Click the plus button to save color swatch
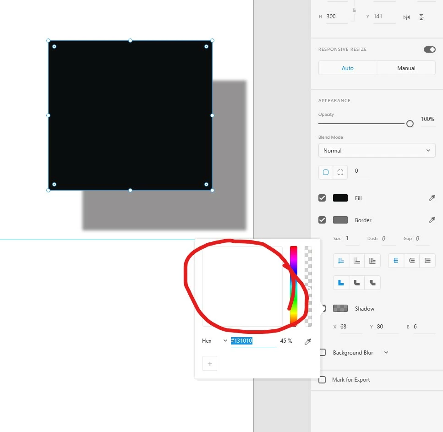 click(x=210, y=364)
